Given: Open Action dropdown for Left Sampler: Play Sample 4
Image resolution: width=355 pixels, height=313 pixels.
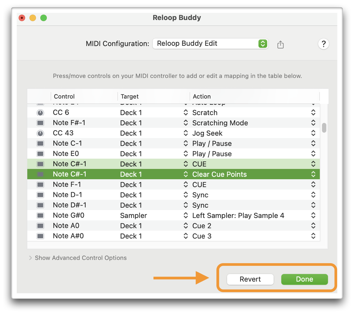Looking at the screenshot, I should (313, 215).
